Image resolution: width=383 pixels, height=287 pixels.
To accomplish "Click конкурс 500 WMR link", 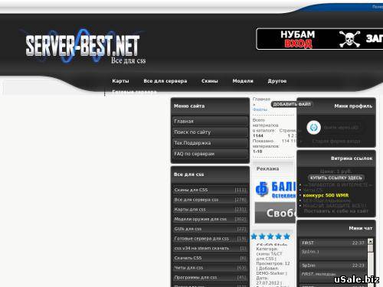I will (326, 195).
